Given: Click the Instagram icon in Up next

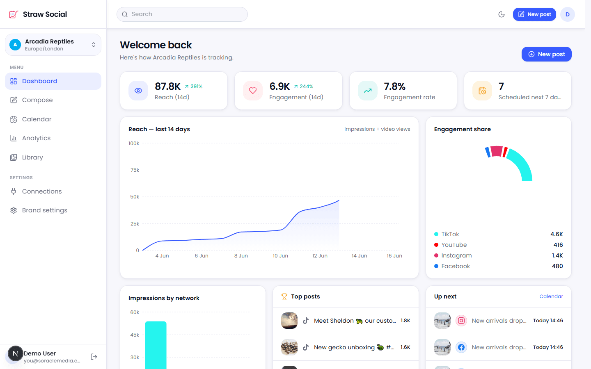Looking at the screenshot, I should (x=461, y=321).
